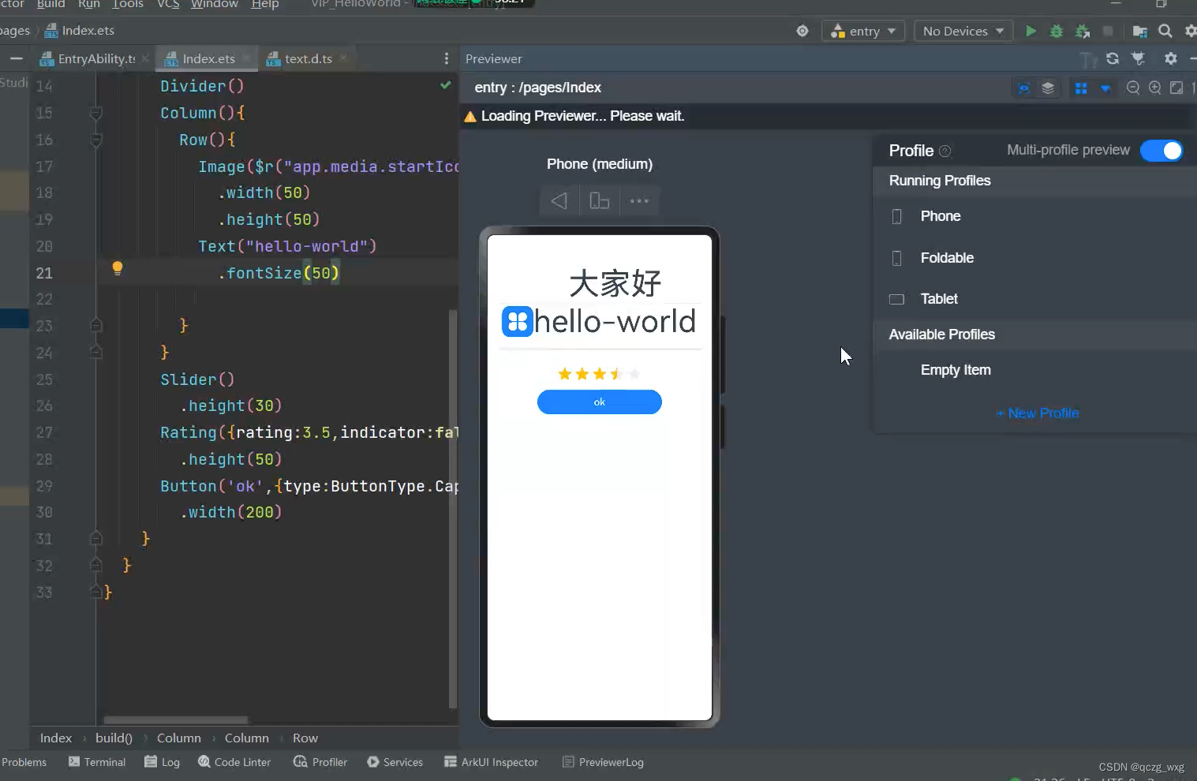
Task: Open the Services tool window
Action: click(x=395, y=762)
